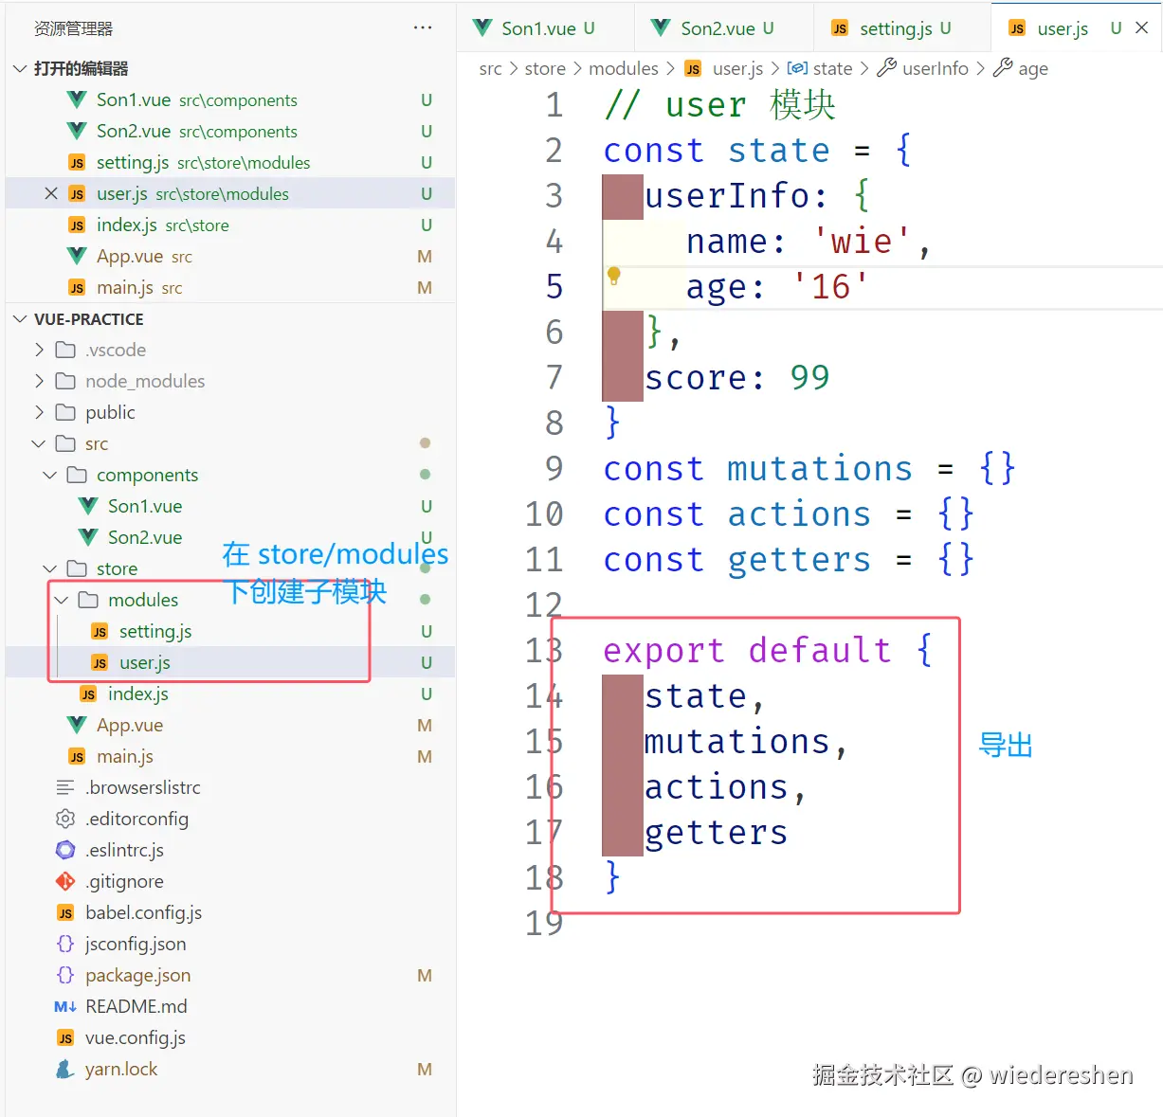Expand the node_modules folder
The width and height of the screenshot is (1163, 1117).
tap(39, 381)
